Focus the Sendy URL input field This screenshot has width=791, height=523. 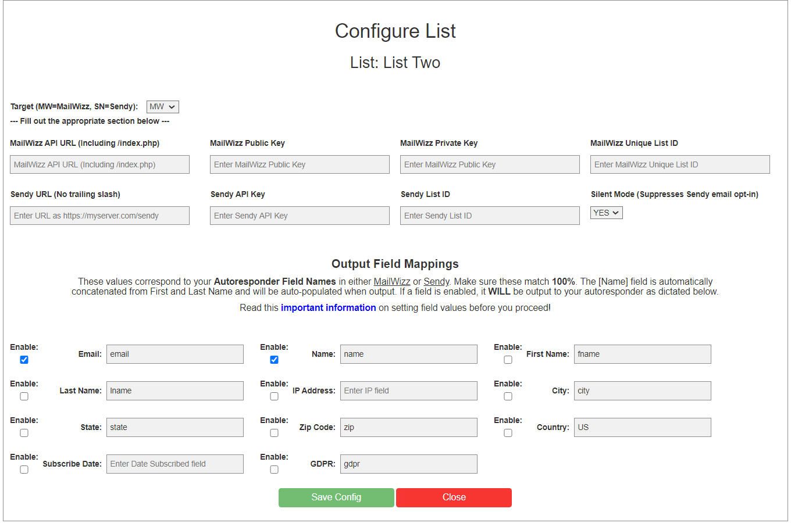tap(99, 216)
